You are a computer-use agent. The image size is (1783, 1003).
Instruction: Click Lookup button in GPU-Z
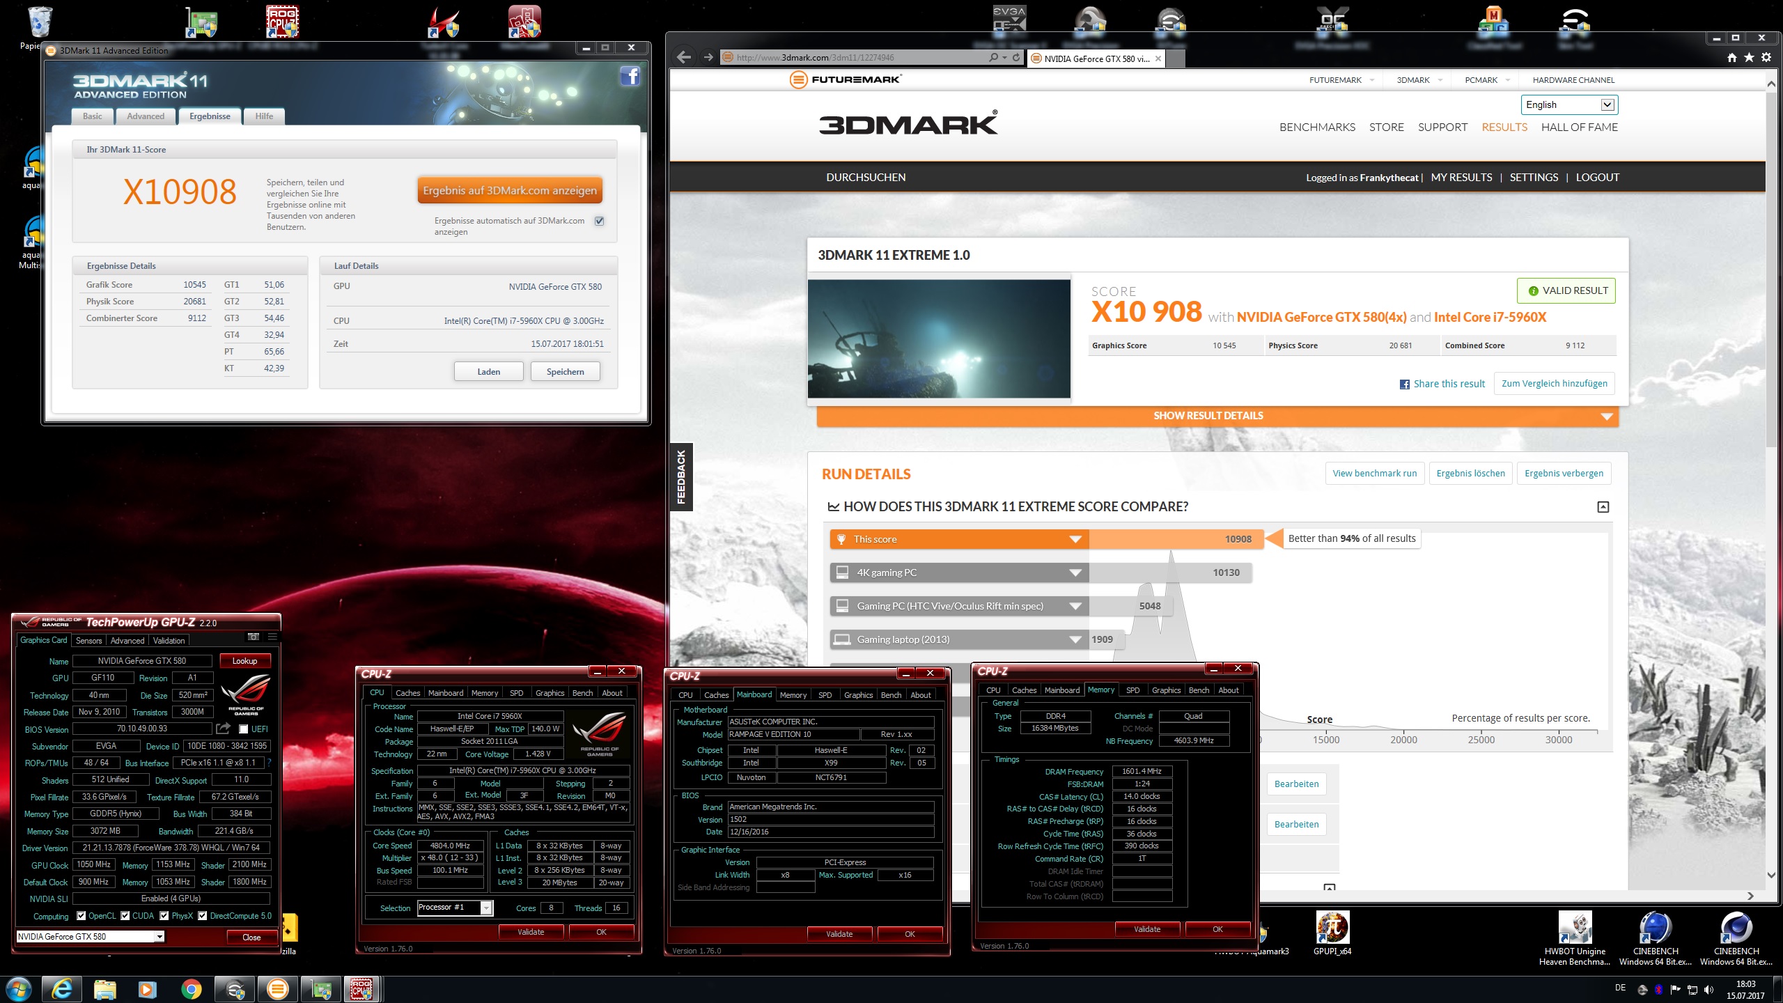[x=244, y=660]
